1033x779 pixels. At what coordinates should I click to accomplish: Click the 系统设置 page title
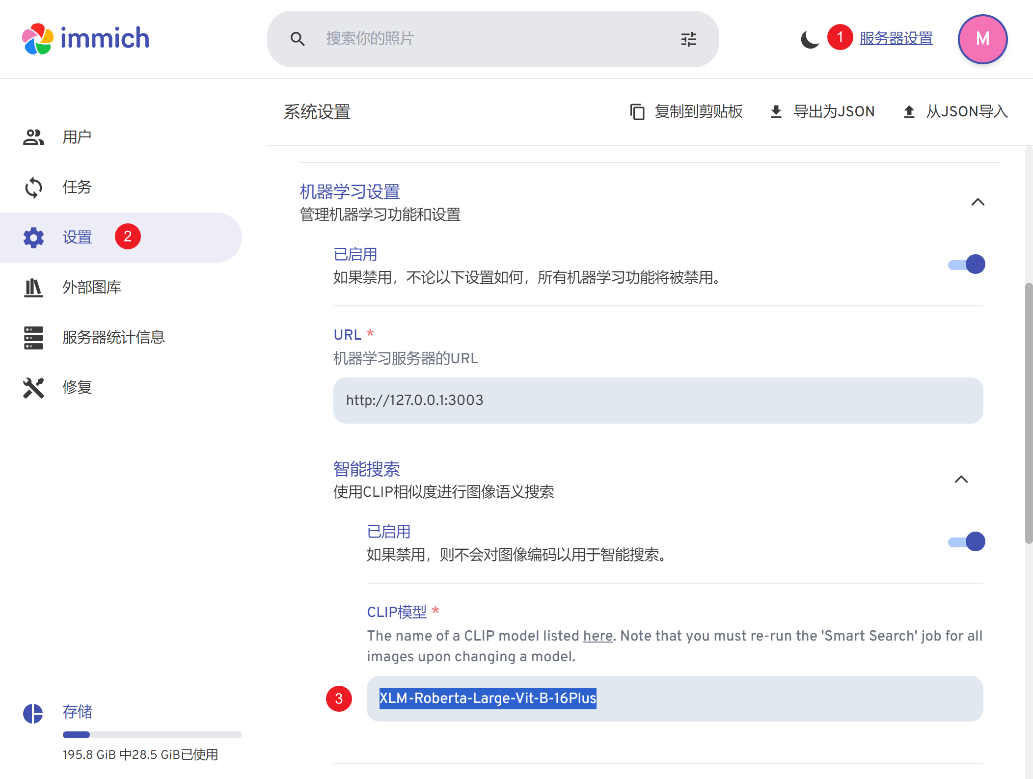317,112
